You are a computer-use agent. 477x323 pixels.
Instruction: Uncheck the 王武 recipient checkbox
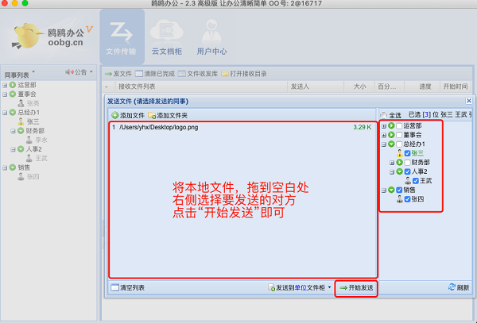[416, 180]
